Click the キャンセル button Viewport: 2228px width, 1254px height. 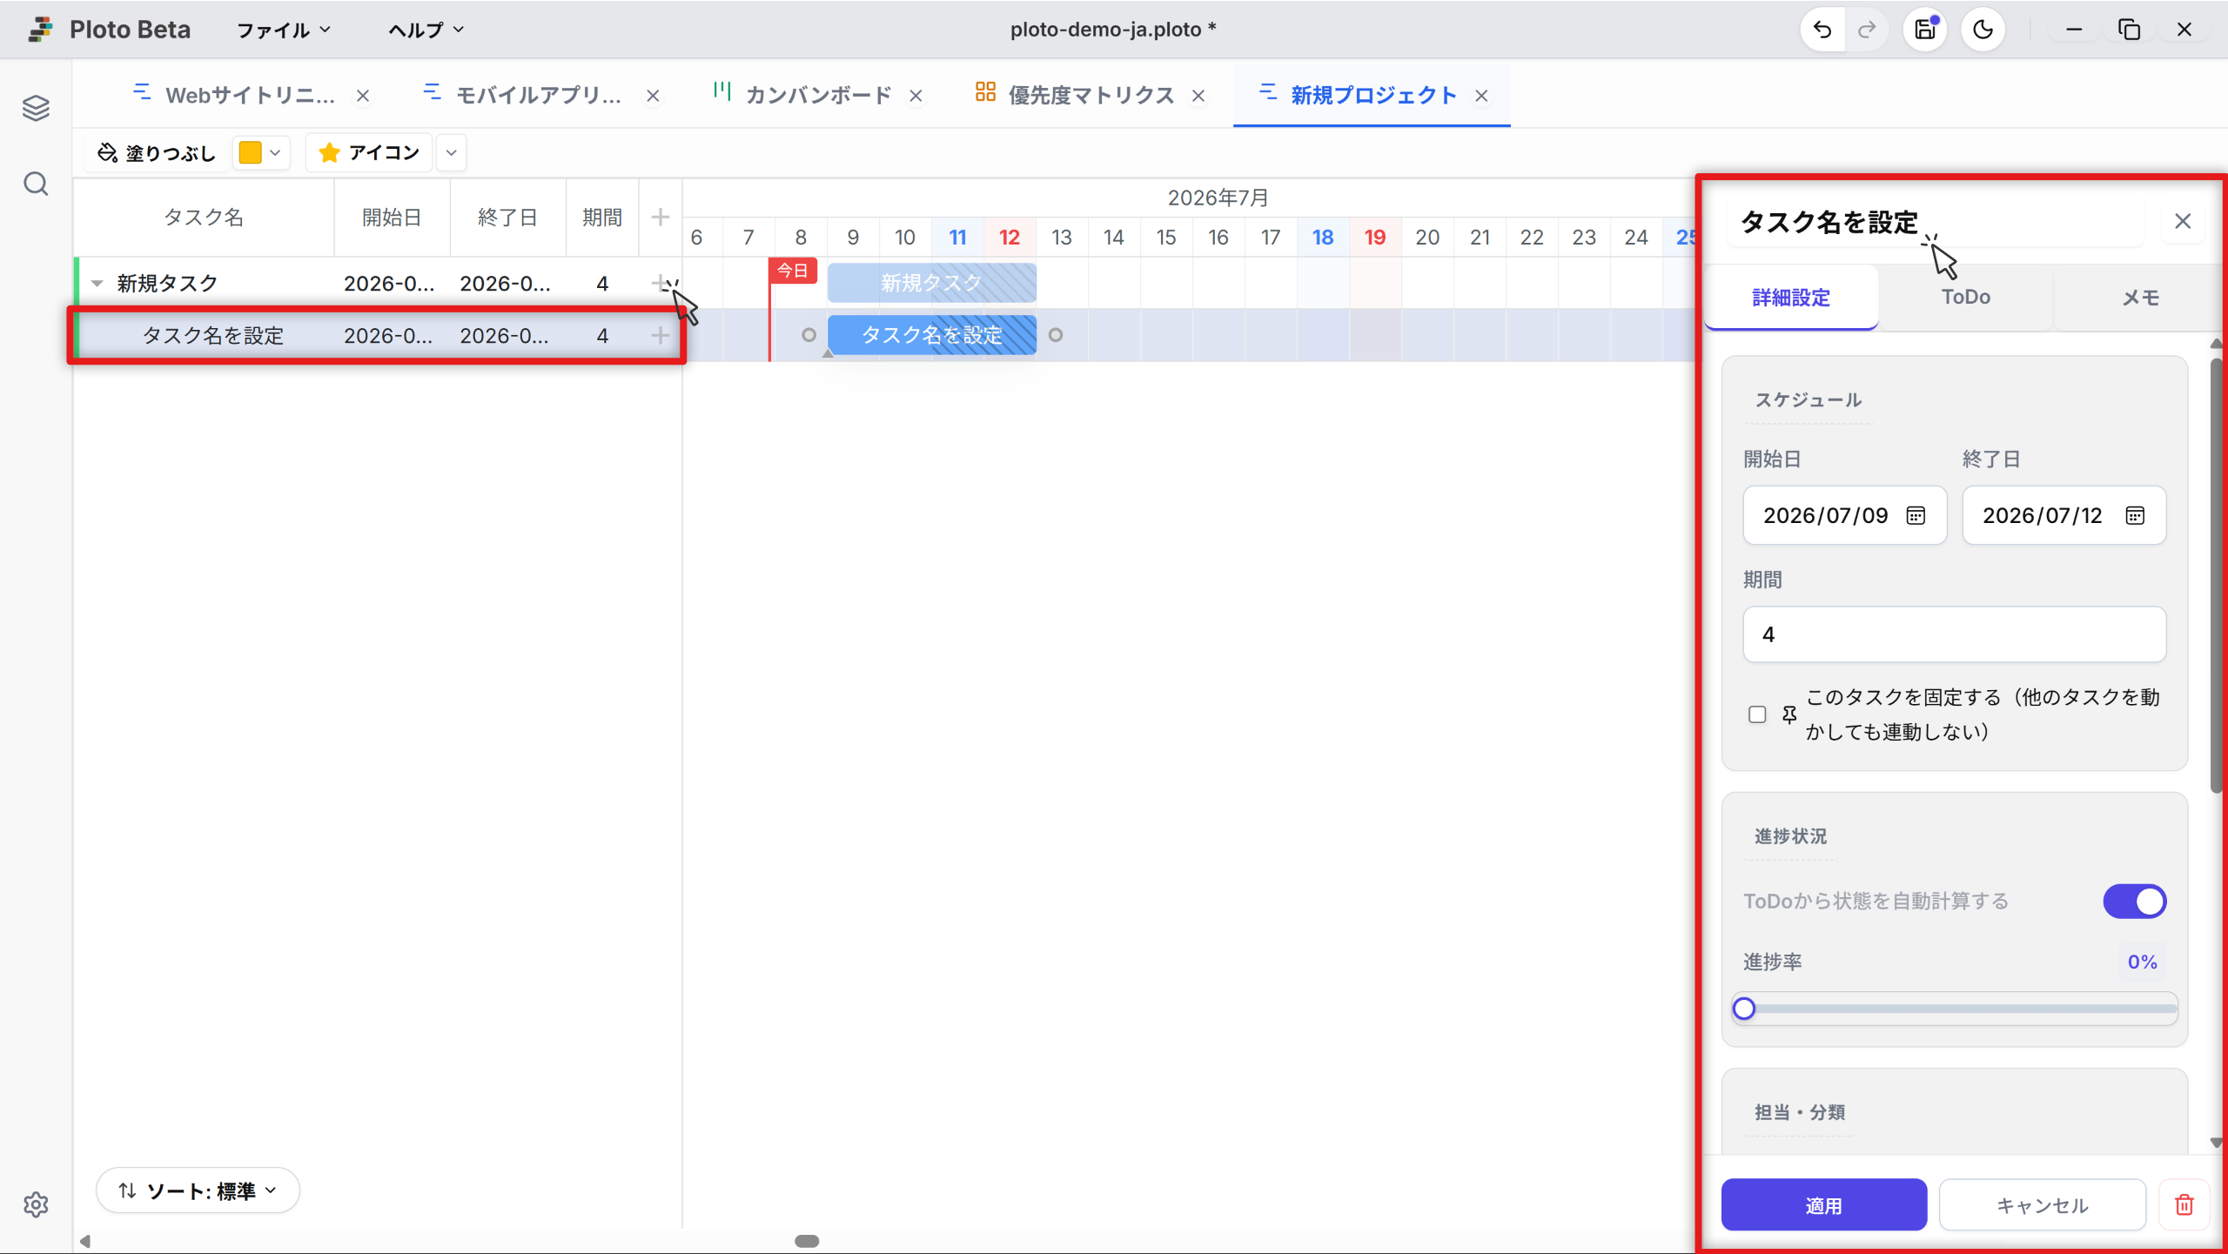[2042, 1205]
